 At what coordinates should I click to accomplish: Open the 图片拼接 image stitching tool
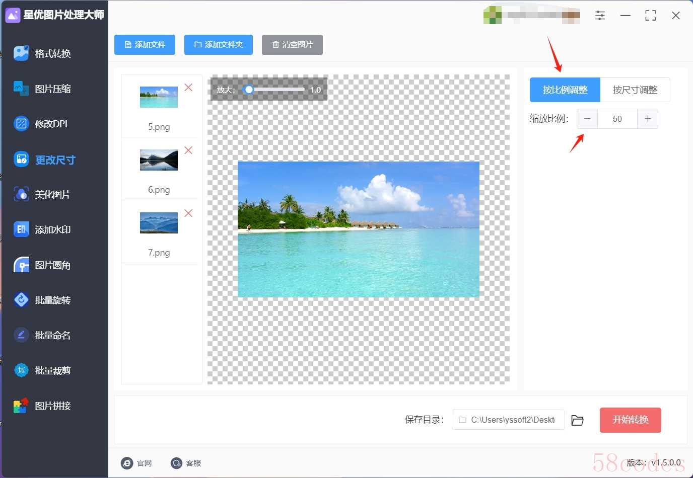(42, 406)
